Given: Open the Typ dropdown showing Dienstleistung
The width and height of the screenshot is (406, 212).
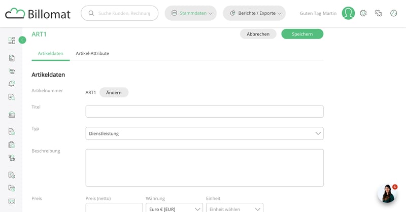Looking at the screenshot, I should 204,133.
